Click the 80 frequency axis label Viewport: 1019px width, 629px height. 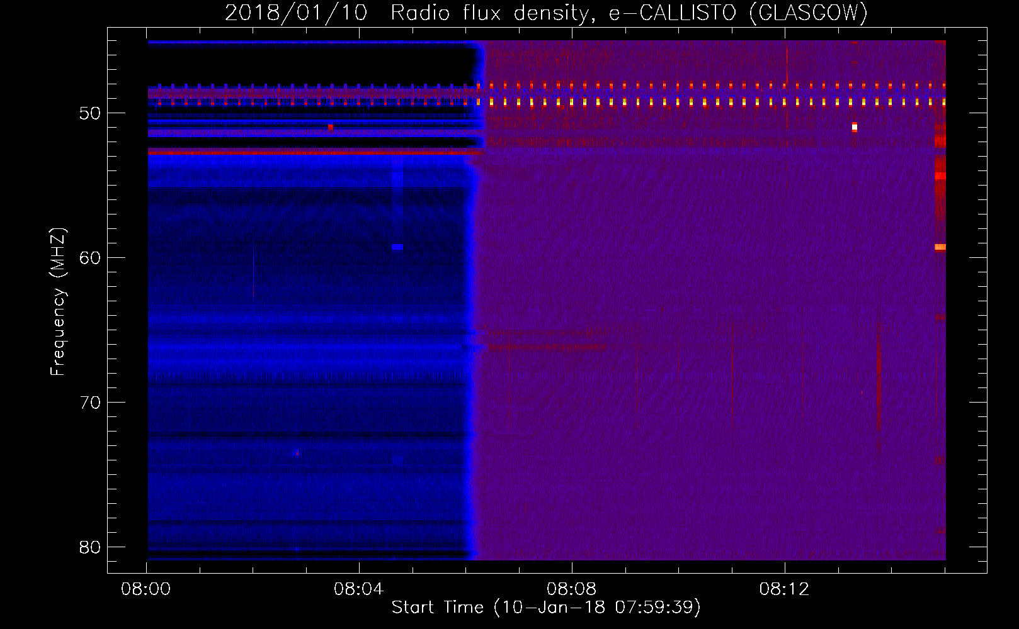(x=90, y=547)
